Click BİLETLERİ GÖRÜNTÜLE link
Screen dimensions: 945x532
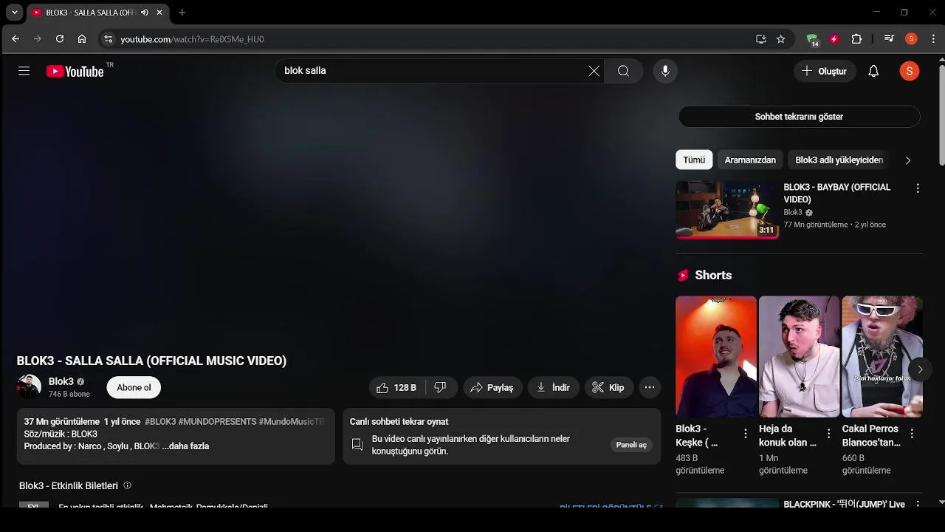pos(611,507)
